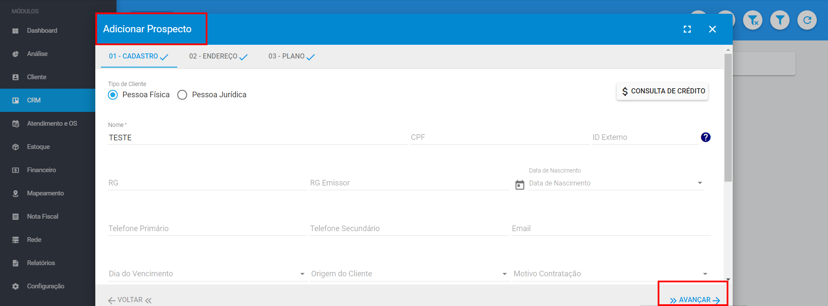Open the Nota Fiscal module
828x306 pixels.
pyautogui.click(x=47, y=216)
